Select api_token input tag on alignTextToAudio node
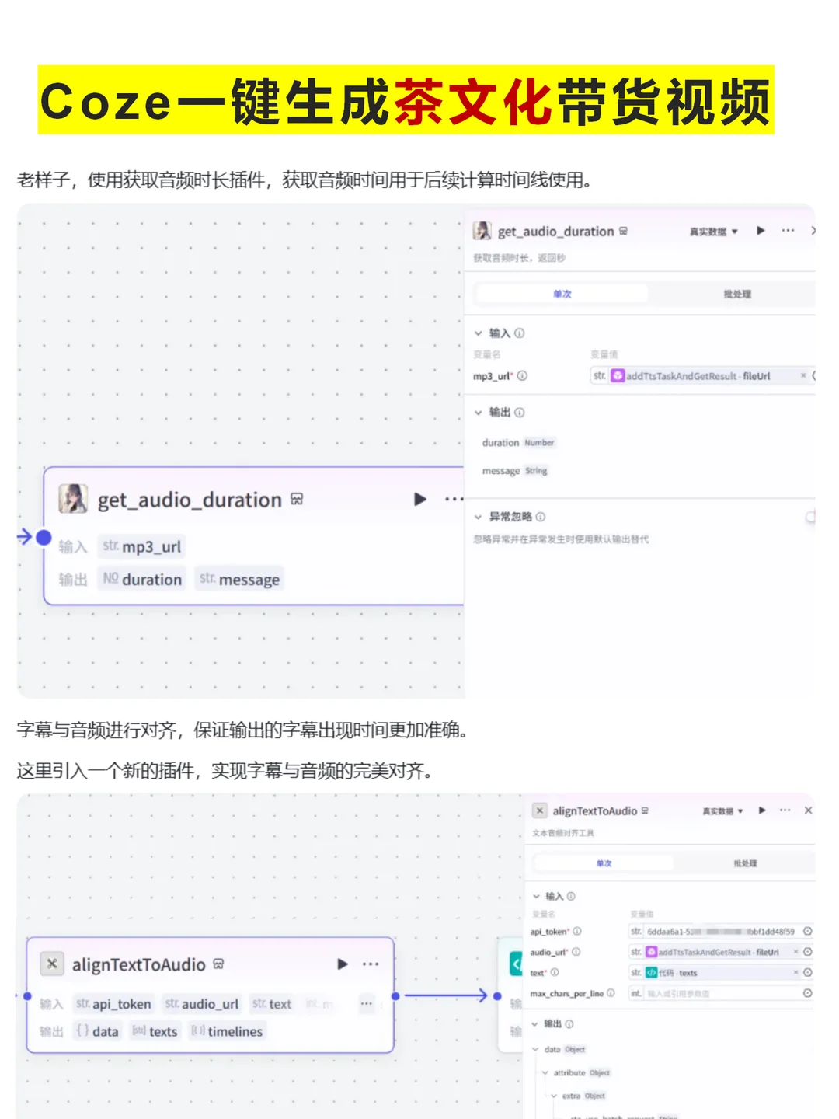 [x=113, y=1004]
